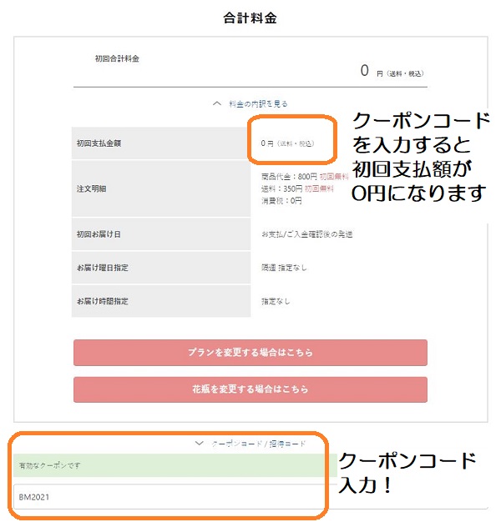Click the up chevron beside 料金の内訳を見る

217,103
